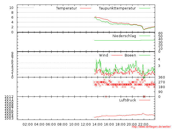Click the precipitation axis value 60
The height and width of the screenshot is (129, 172).
point(160,33)
